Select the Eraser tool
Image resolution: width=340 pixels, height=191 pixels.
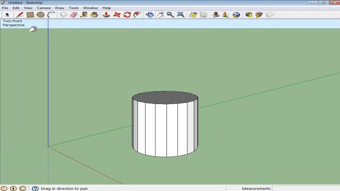coord(74,15)
